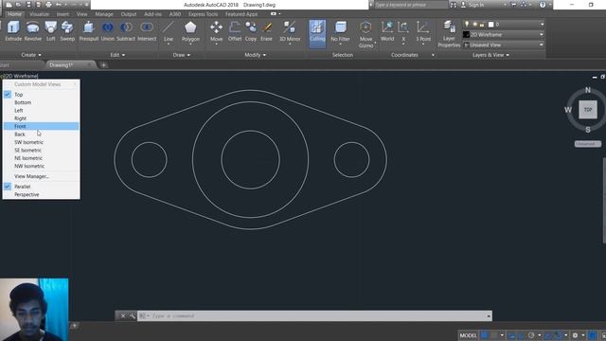
Task: Click the TOP face of the ViewCube
Action: (x=588, y=110)
